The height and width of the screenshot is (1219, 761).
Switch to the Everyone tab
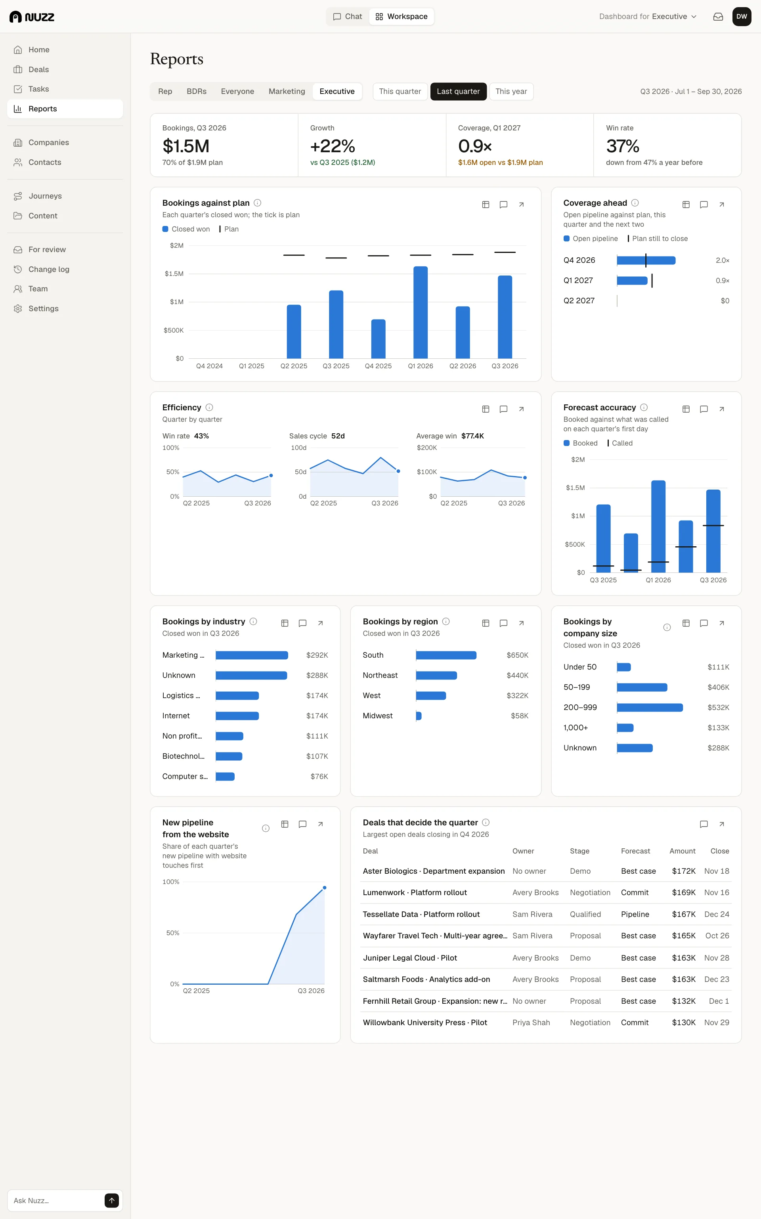point(237,92)
